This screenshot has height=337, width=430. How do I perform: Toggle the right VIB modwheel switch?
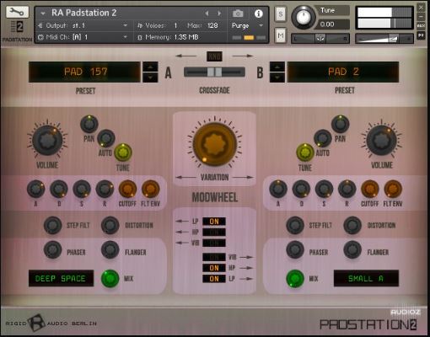(x=214, y=257)
